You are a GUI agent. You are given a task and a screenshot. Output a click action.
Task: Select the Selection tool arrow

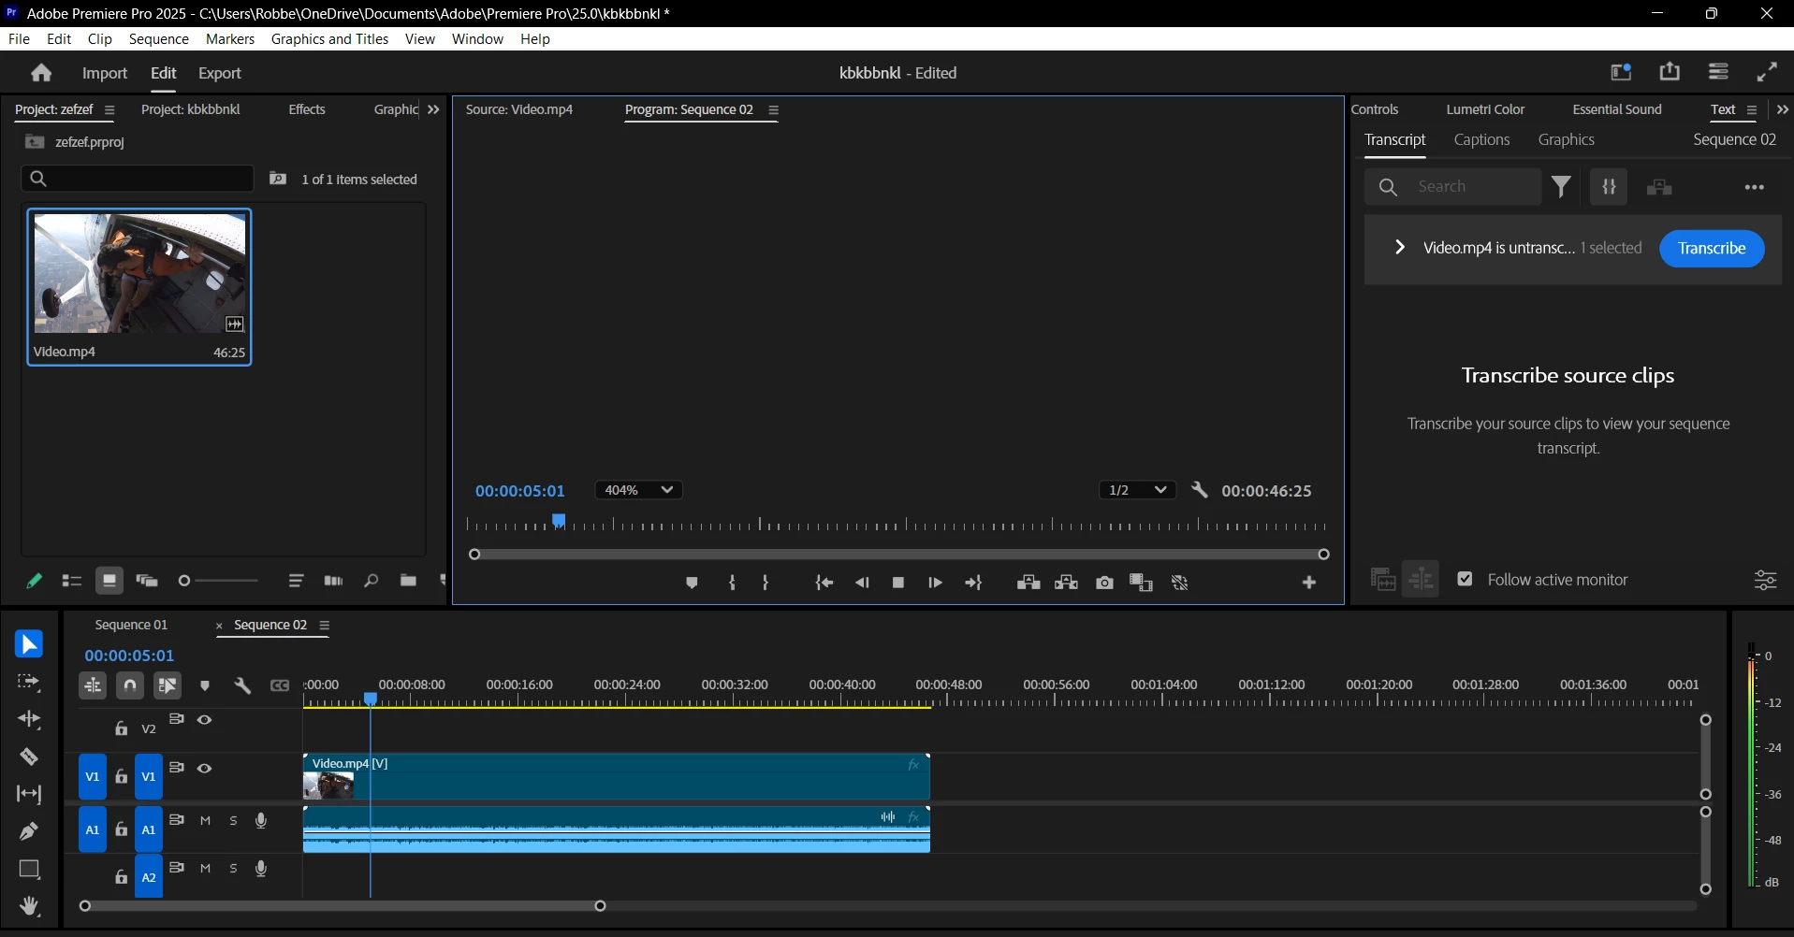pos(29,644)
